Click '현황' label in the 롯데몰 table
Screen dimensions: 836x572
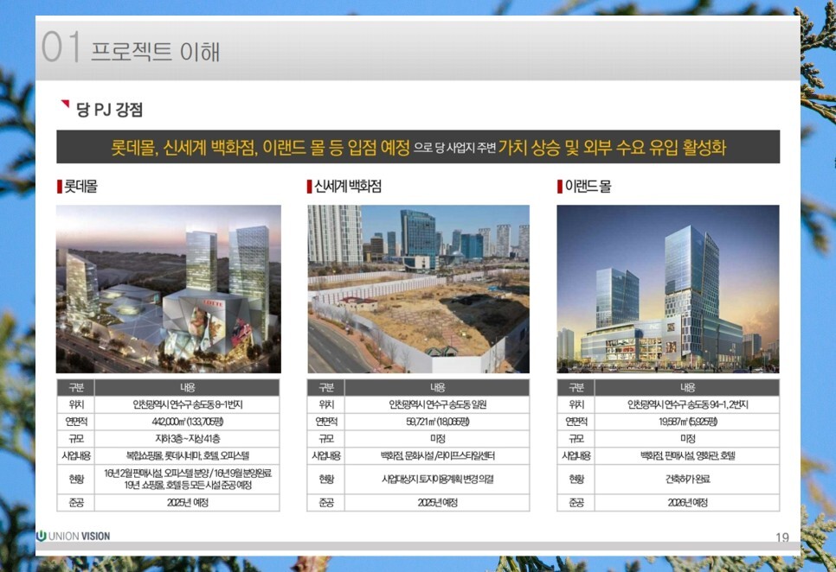(75, 480)
